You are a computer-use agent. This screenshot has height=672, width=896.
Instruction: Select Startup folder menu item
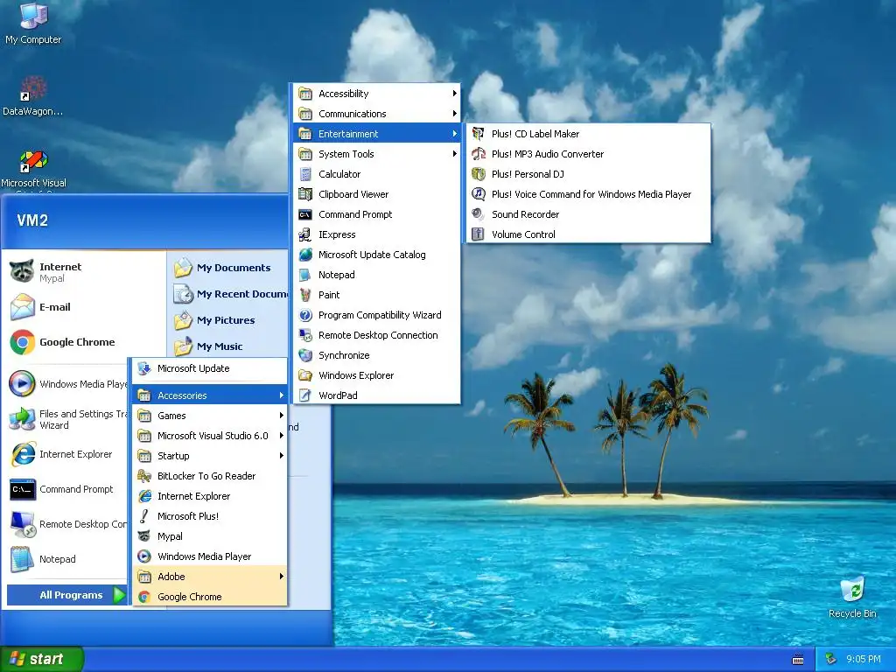pos(210,455)
